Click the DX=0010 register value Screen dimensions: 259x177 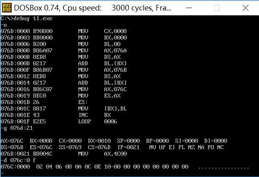99,141
